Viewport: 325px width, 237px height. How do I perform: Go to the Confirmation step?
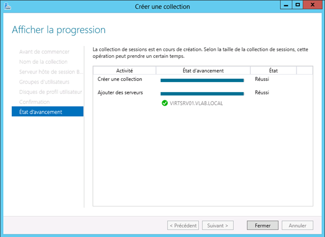[34, 102]
